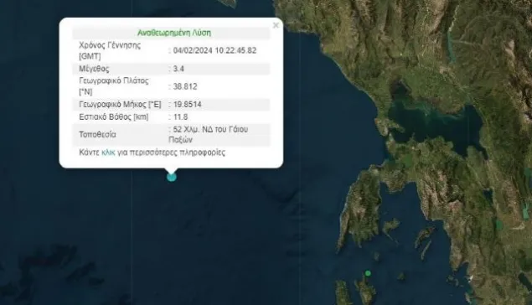Click the longitude value 19.8514
The height and width of the screenshot is (305, 532).
[188, 105]
